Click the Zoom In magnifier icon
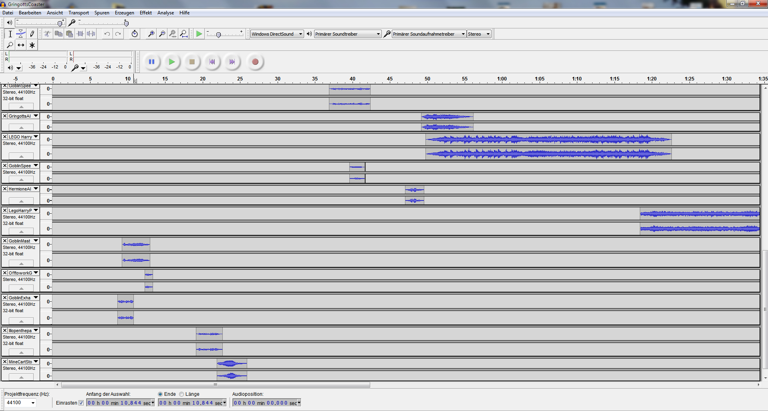The image size is (768, 411). tap(151, 34)
